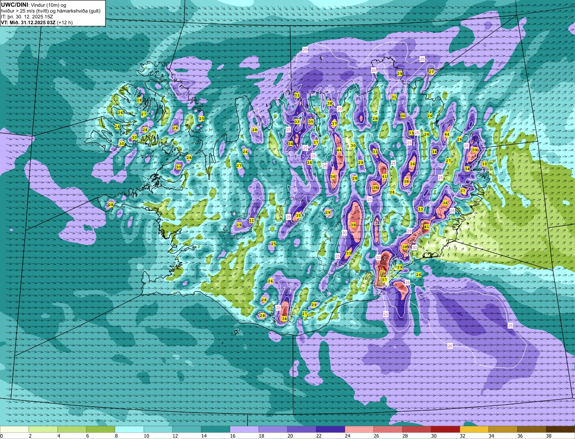Click the scale tick label "2"
This screenshot has width=575, height=439.
coord(30,436)
